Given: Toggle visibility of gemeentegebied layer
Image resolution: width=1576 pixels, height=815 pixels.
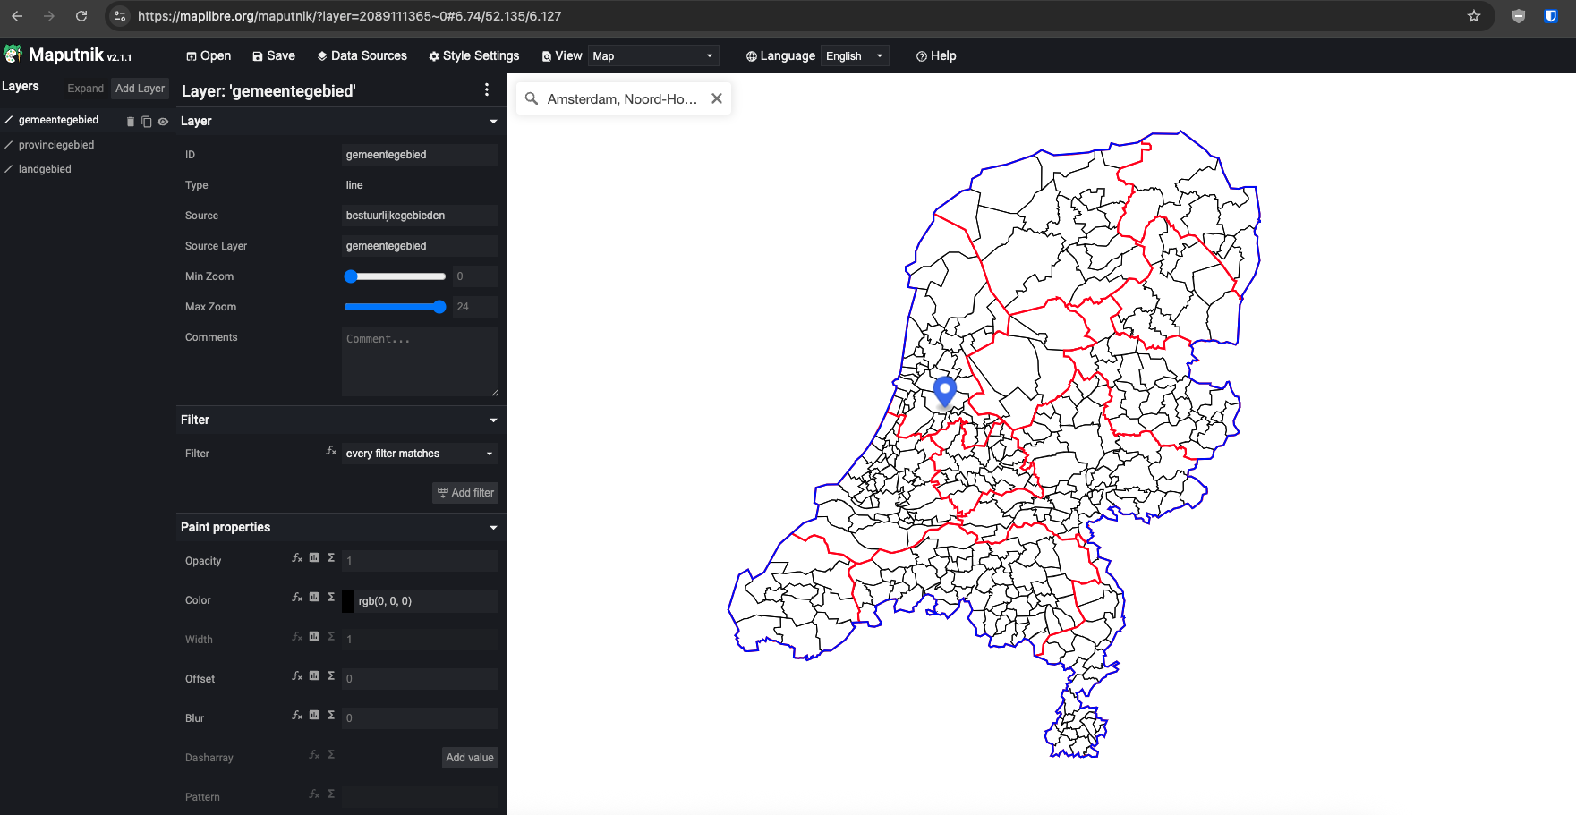Looking at the screenshot, I should click(x=163, y=122).
